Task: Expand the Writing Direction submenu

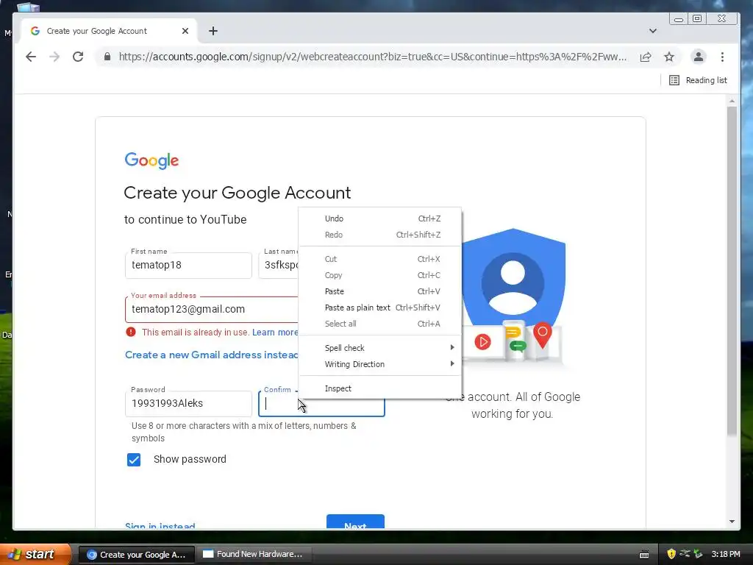Action: point(380,364)
